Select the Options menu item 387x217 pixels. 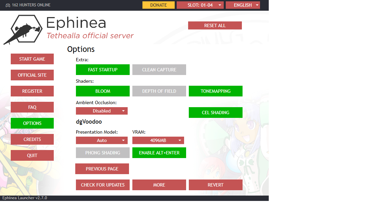[x=32, y=123]
